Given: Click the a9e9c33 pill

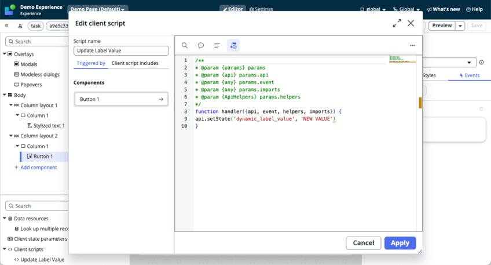Looking at the screenshot, I should [57, 26].
